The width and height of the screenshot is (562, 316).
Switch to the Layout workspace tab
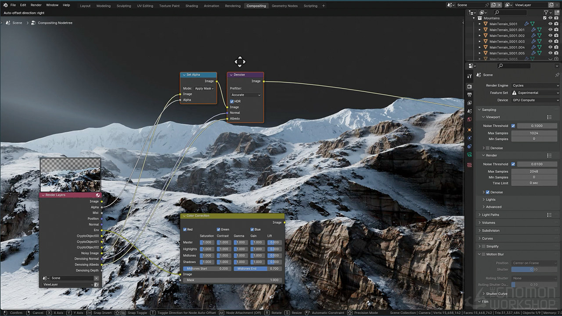[x=85, y=6]
